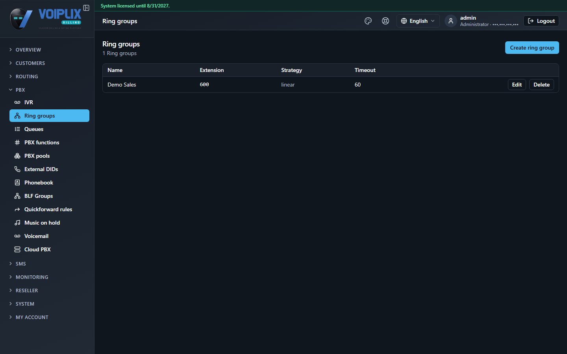Open the Phonebook menu entry
Viewport: 567px width, 354px height.
click(x=49, y=183)
